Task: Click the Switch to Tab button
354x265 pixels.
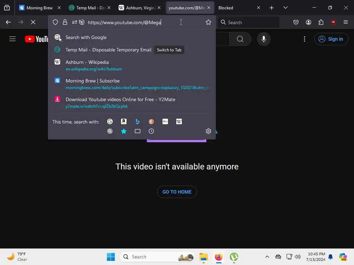Action: tap(169, 50)
